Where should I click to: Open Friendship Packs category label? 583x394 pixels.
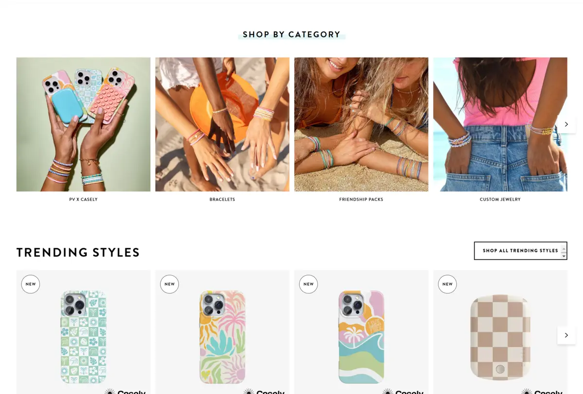pos(361,200)
